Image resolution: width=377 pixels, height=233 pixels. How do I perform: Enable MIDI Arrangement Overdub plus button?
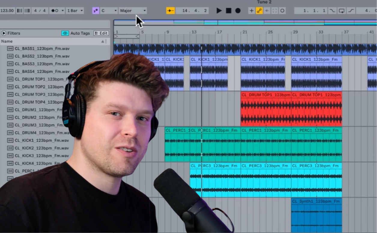point(251,11)
